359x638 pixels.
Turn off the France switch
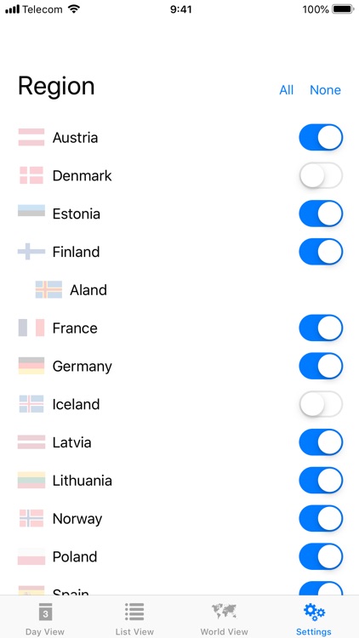tap(321, 328)
